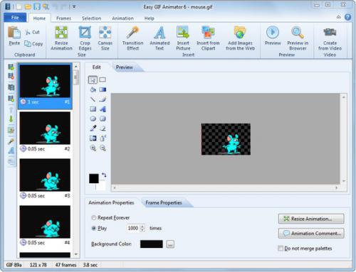Switch to the Frame Properties tab
Viewport: 356px width, 272px height.
pyautogui.click(x=164, y=202)
